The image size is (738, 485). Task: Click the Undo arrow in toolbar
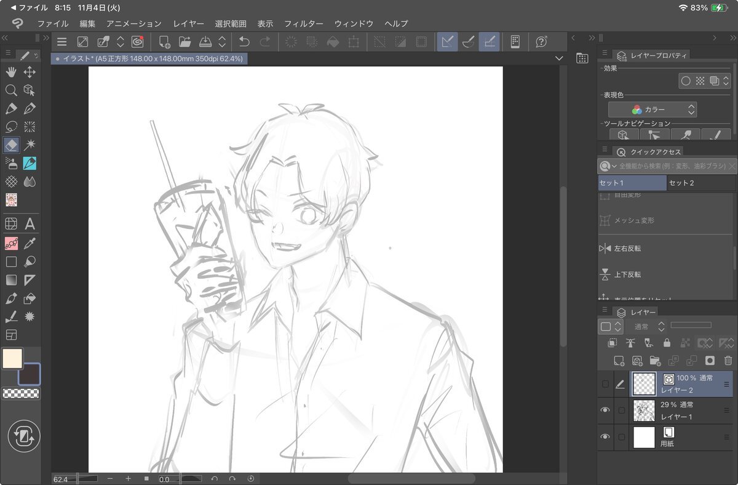coord(244,42)
